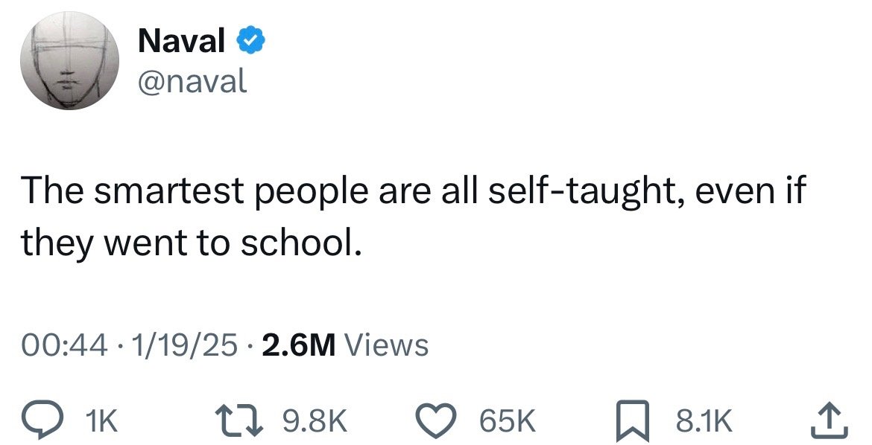This screenshot has height=445, width=872.
Task: Click the 1/19/25 post date
Action: tap(183, 345)
